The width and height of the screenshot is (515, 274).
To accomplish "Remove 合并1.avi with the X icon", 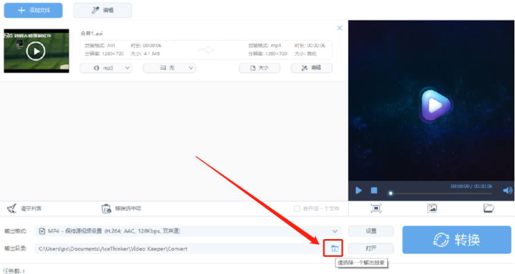I will (340, 28).
